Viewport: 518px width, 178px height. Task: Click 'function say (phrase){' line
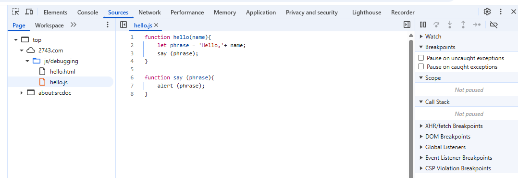click(179, 77)
